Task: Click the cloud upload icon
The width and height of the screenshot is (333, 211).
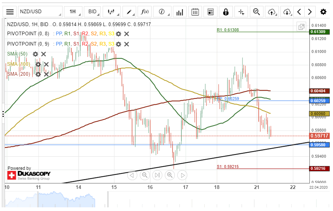Action: pyautogui.click(x=272, y=12)
